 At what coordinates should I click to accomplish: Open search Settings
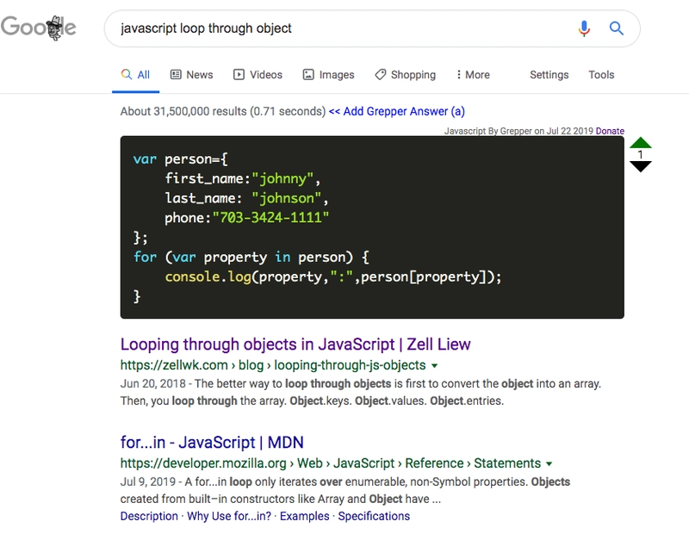click(x=549, y=75)
